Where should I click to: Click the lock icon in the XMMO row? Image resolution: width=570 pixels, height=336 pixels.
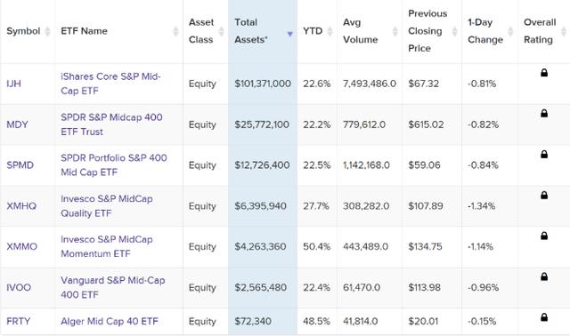[544, 236]
